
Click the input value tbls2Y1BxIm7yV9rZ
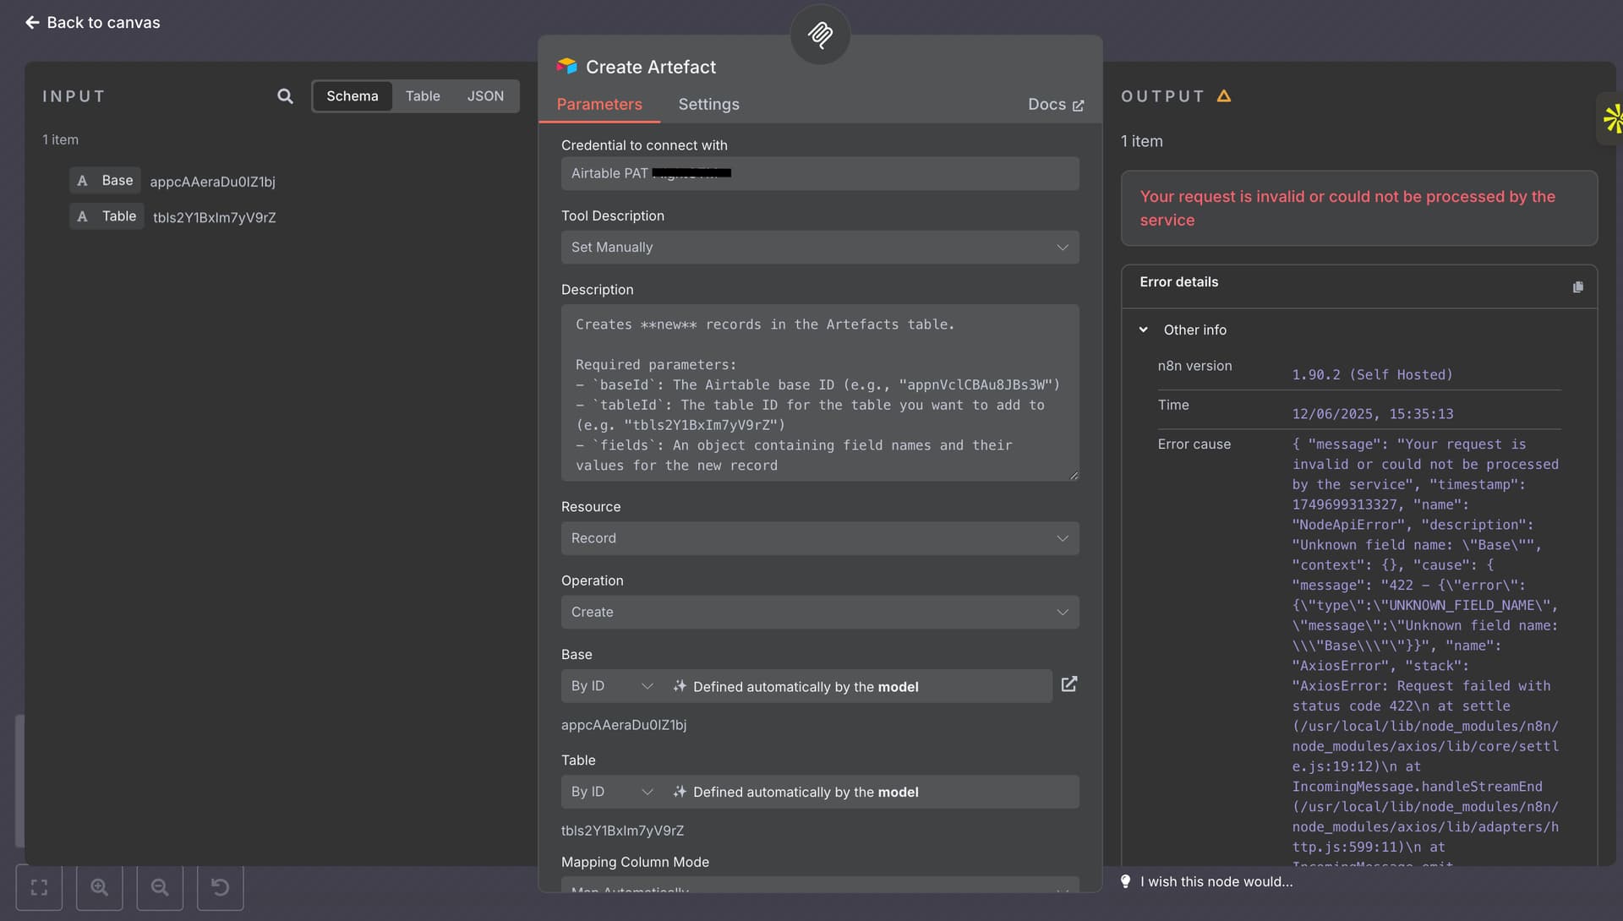tap(214, 217)
